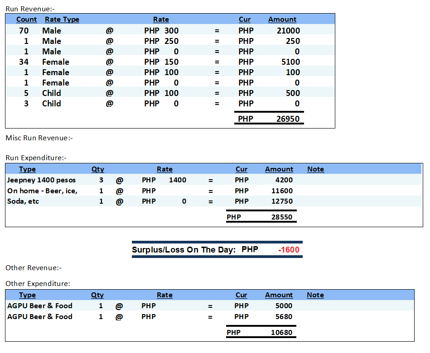Select the Run Revenue total 26950

coord(288,119)
